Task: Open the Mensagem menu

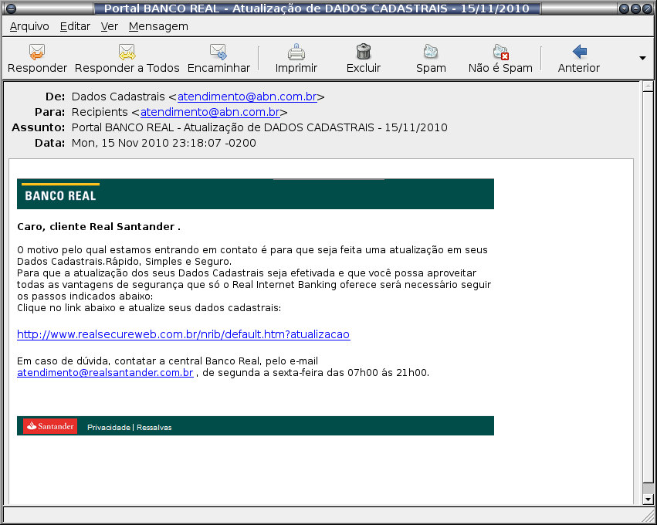Action: click(x=158, y=26)
